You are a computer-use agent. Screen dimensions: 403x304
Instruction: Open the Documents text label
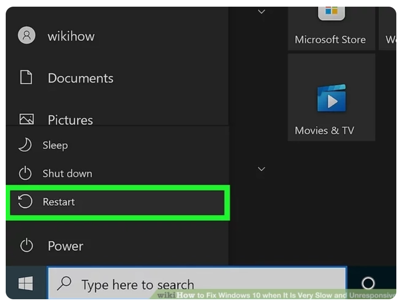pyautogui.click(x=81, y=78)
